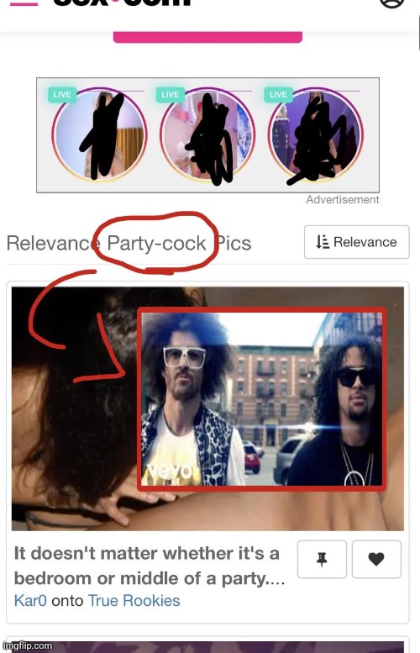Screen dimensions: 420x653
Task: Click the red-bordered inset photo
Action: [261, 399]
